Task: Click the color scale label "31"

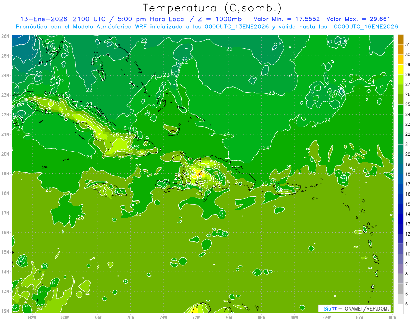Action: (x=408, y=44)
